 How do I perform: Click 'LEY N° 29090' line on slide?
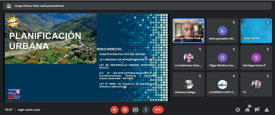tap(127, 85)
